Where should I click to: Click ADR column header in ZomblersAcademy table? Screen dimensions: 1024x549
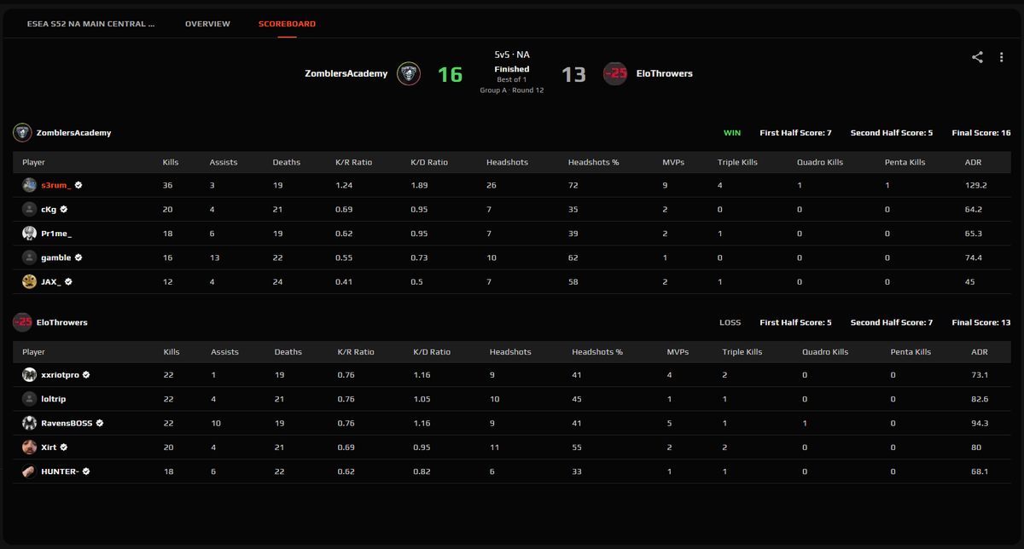click(973, 162)
